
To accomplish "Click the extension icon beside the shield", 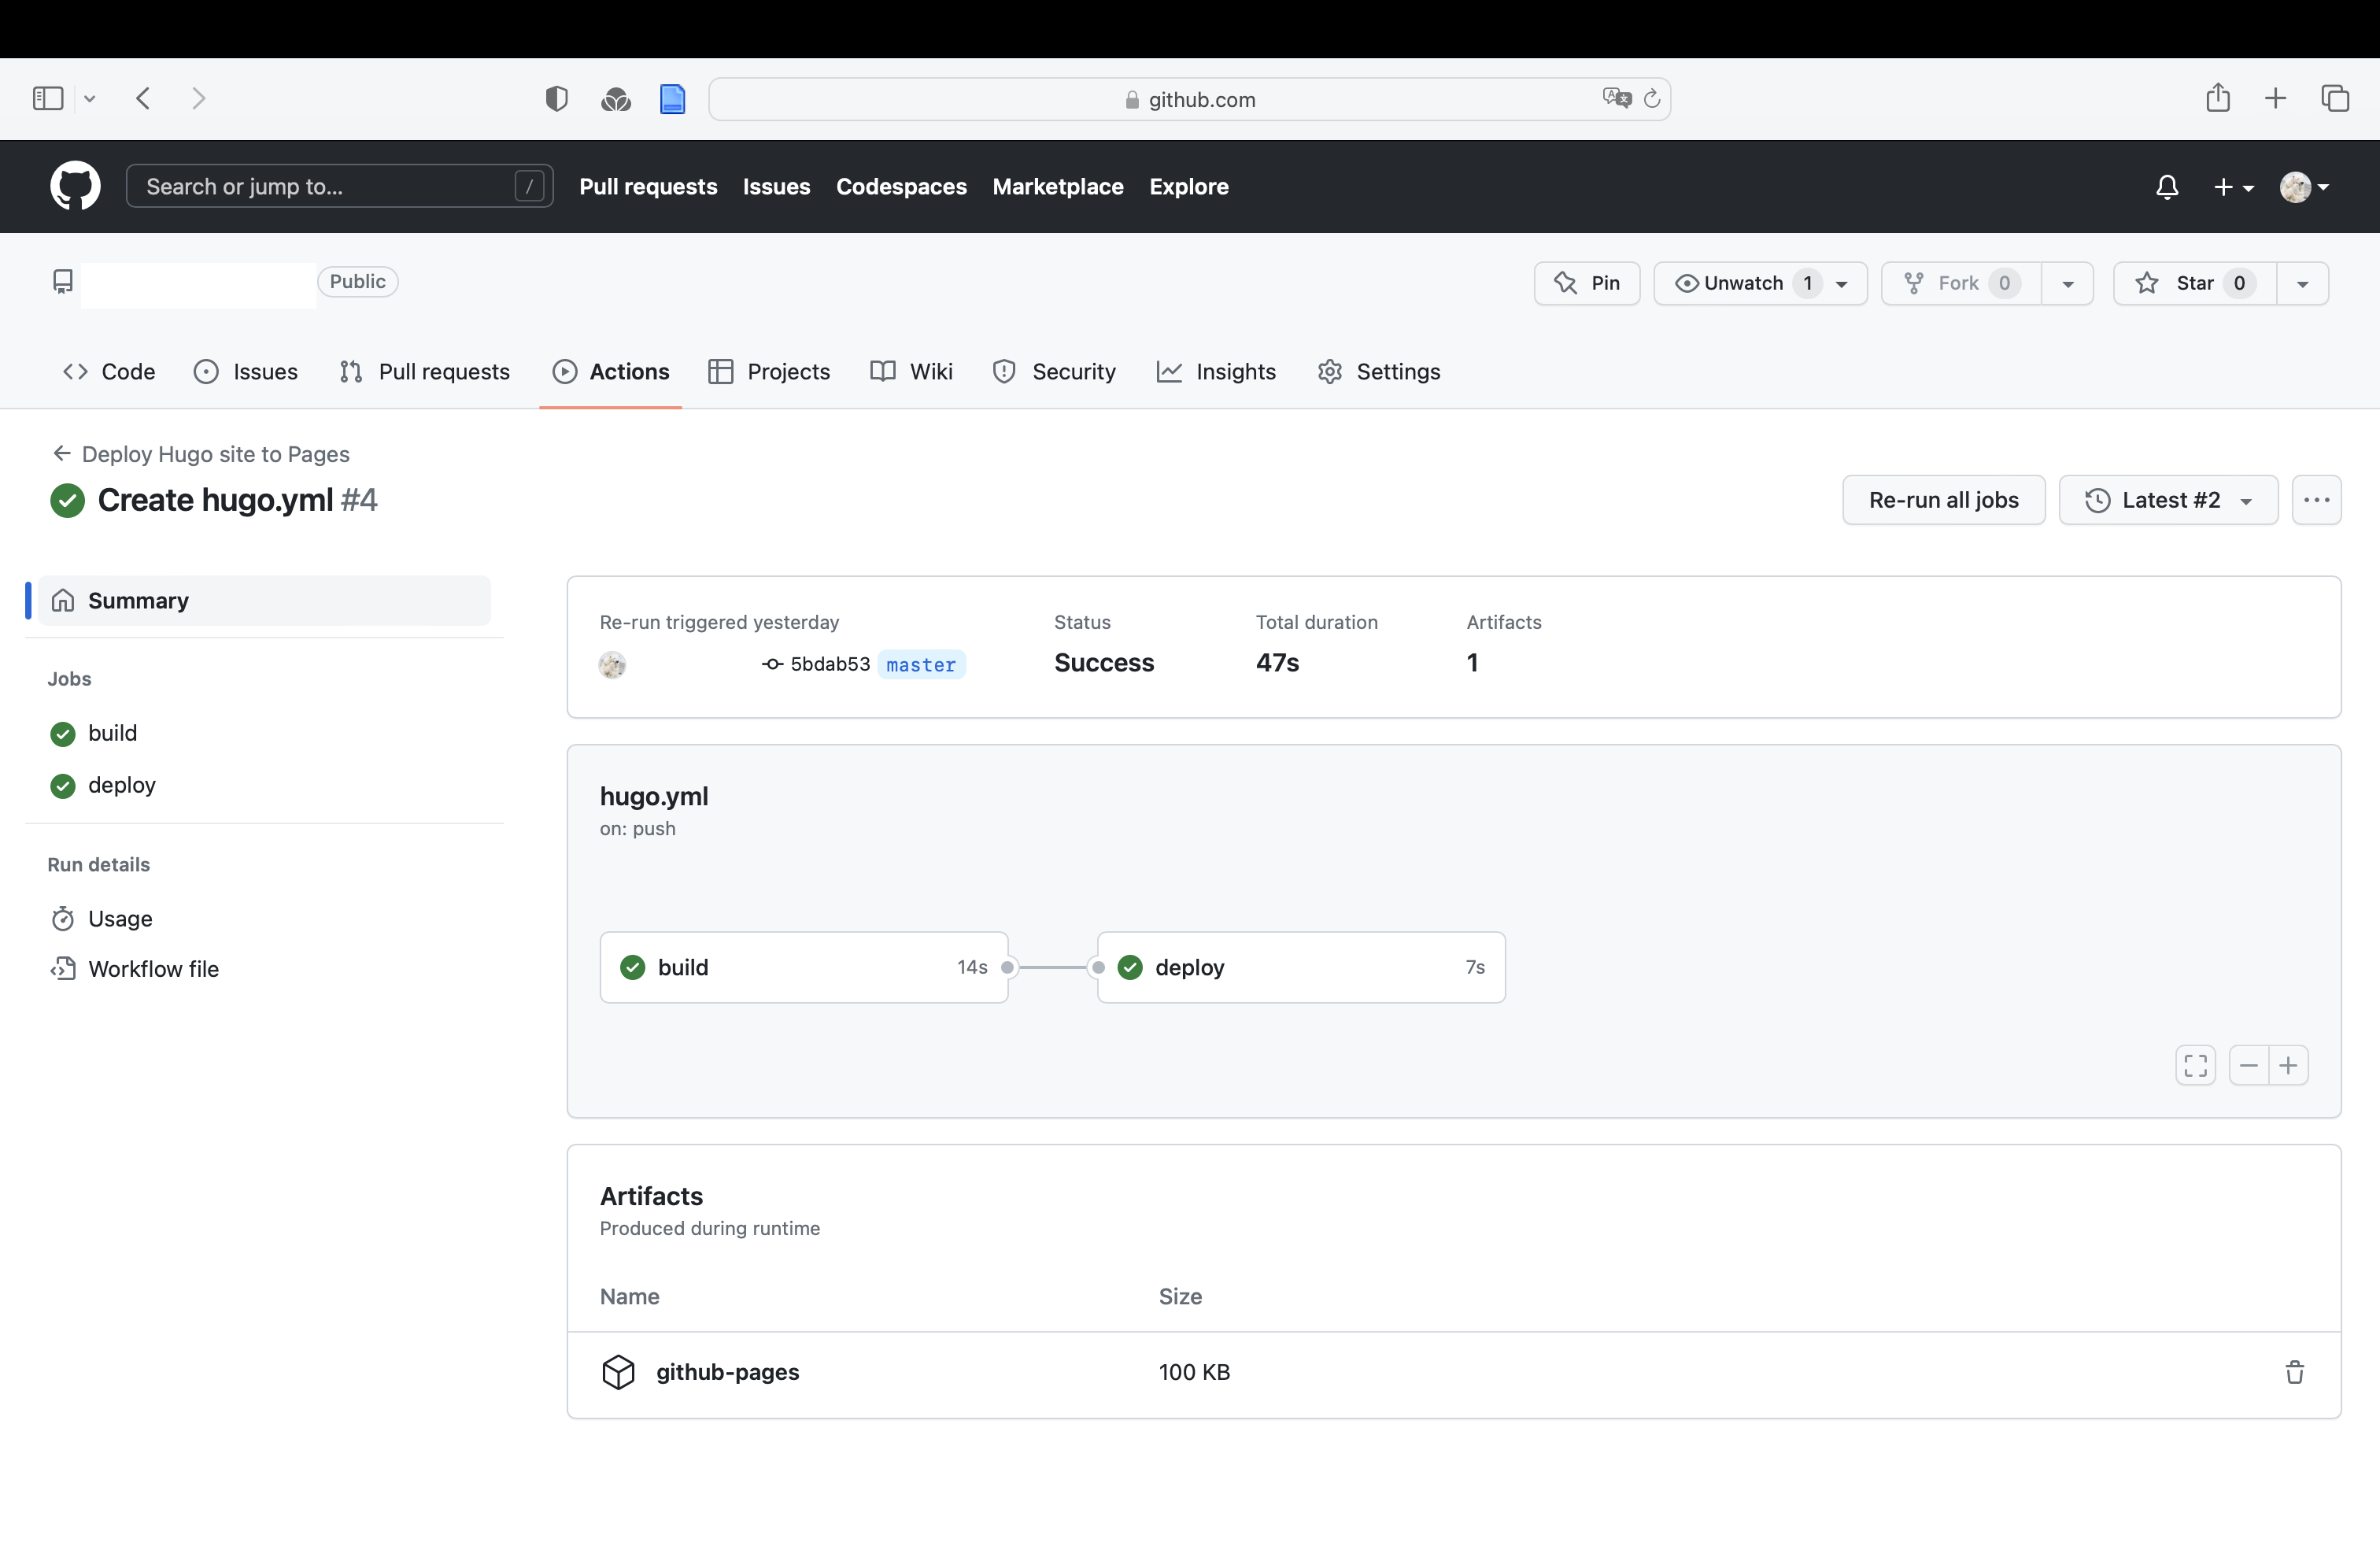I will [616, 99].
